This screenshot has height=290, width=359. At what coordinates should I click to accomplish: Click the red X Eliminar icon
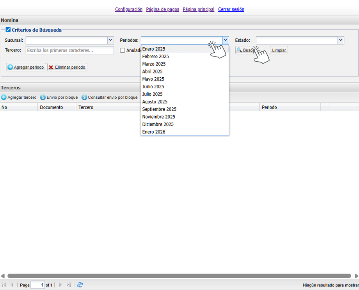click(x=51, y=67)
